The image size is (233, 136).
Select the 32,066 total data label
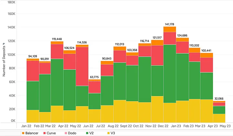click(x=219, y=98)
